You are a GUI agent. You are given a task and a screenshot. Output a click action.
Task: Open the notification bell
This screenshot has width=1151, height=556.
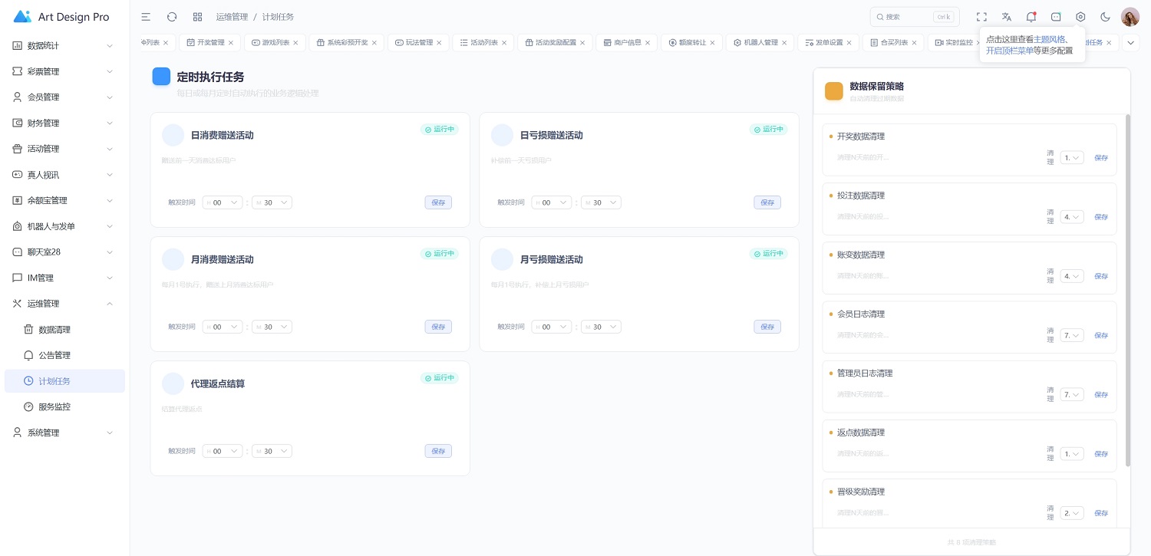click(x=1031, y=17)
